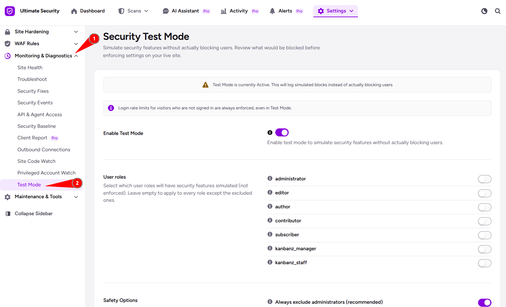Expand the Site Hardening section chevron
This screenshot has width=506, height=307.
coord(76,32)
